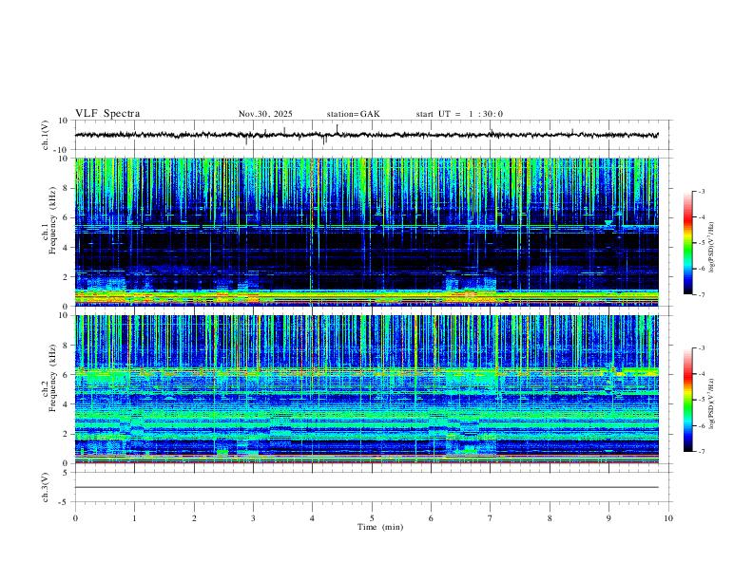Image resolution: width=753 pixels, height=581 pixels.
Task: Click the time axis tick label "9"
Action: [608, 518]
